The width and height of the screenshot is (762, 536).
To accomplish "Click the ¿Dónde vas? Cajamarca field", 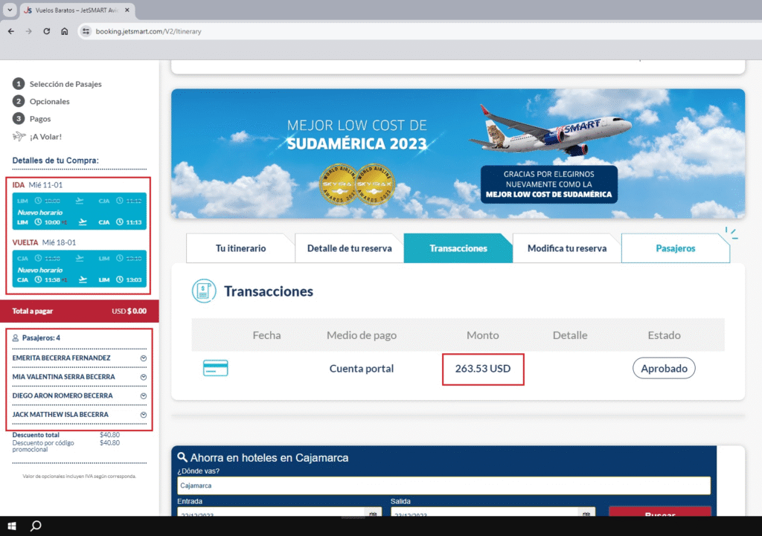I will [x=444, y=485].
